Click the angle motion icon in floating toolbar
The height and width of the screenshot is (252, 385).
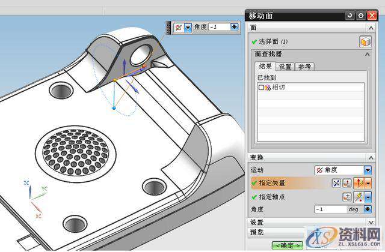177,27
